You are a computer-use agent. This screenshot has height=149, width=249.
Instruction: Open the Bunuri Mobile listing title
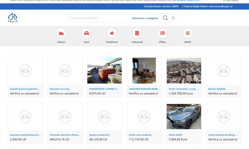(217, 89)
